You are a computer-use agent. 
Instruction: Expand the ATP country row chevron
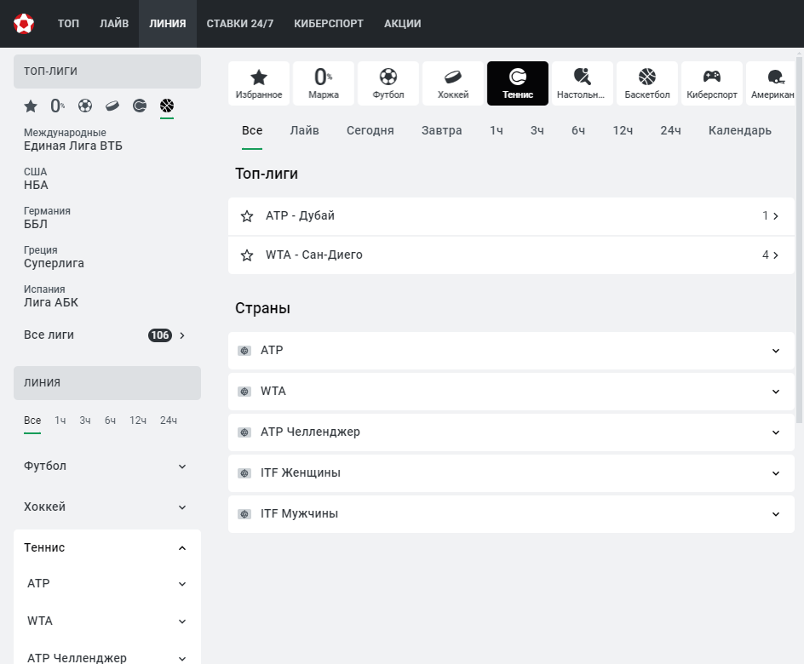[x=776, y=351]
